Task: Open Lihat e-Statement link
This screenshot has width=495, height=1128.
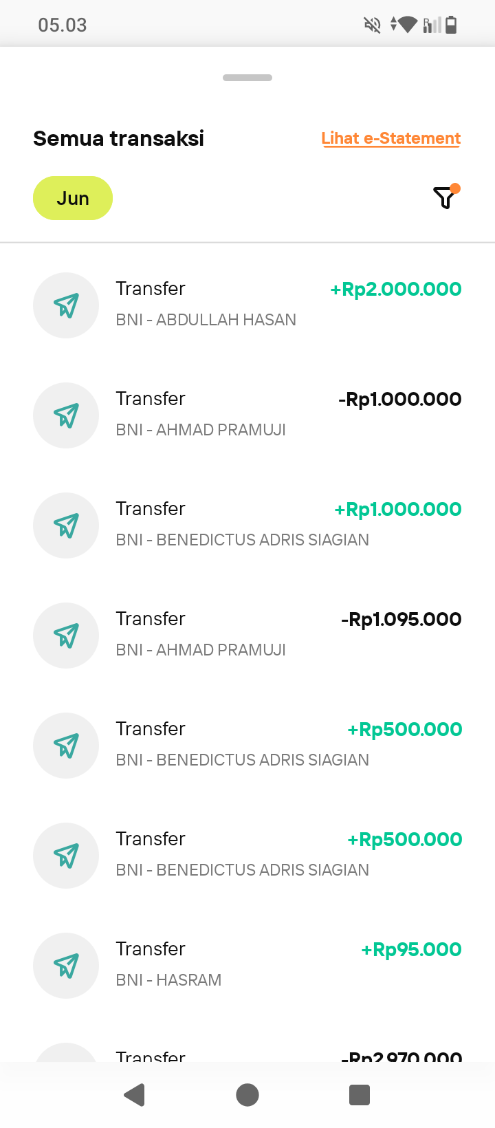Action: pyautogui.click(x=390, y=138)
